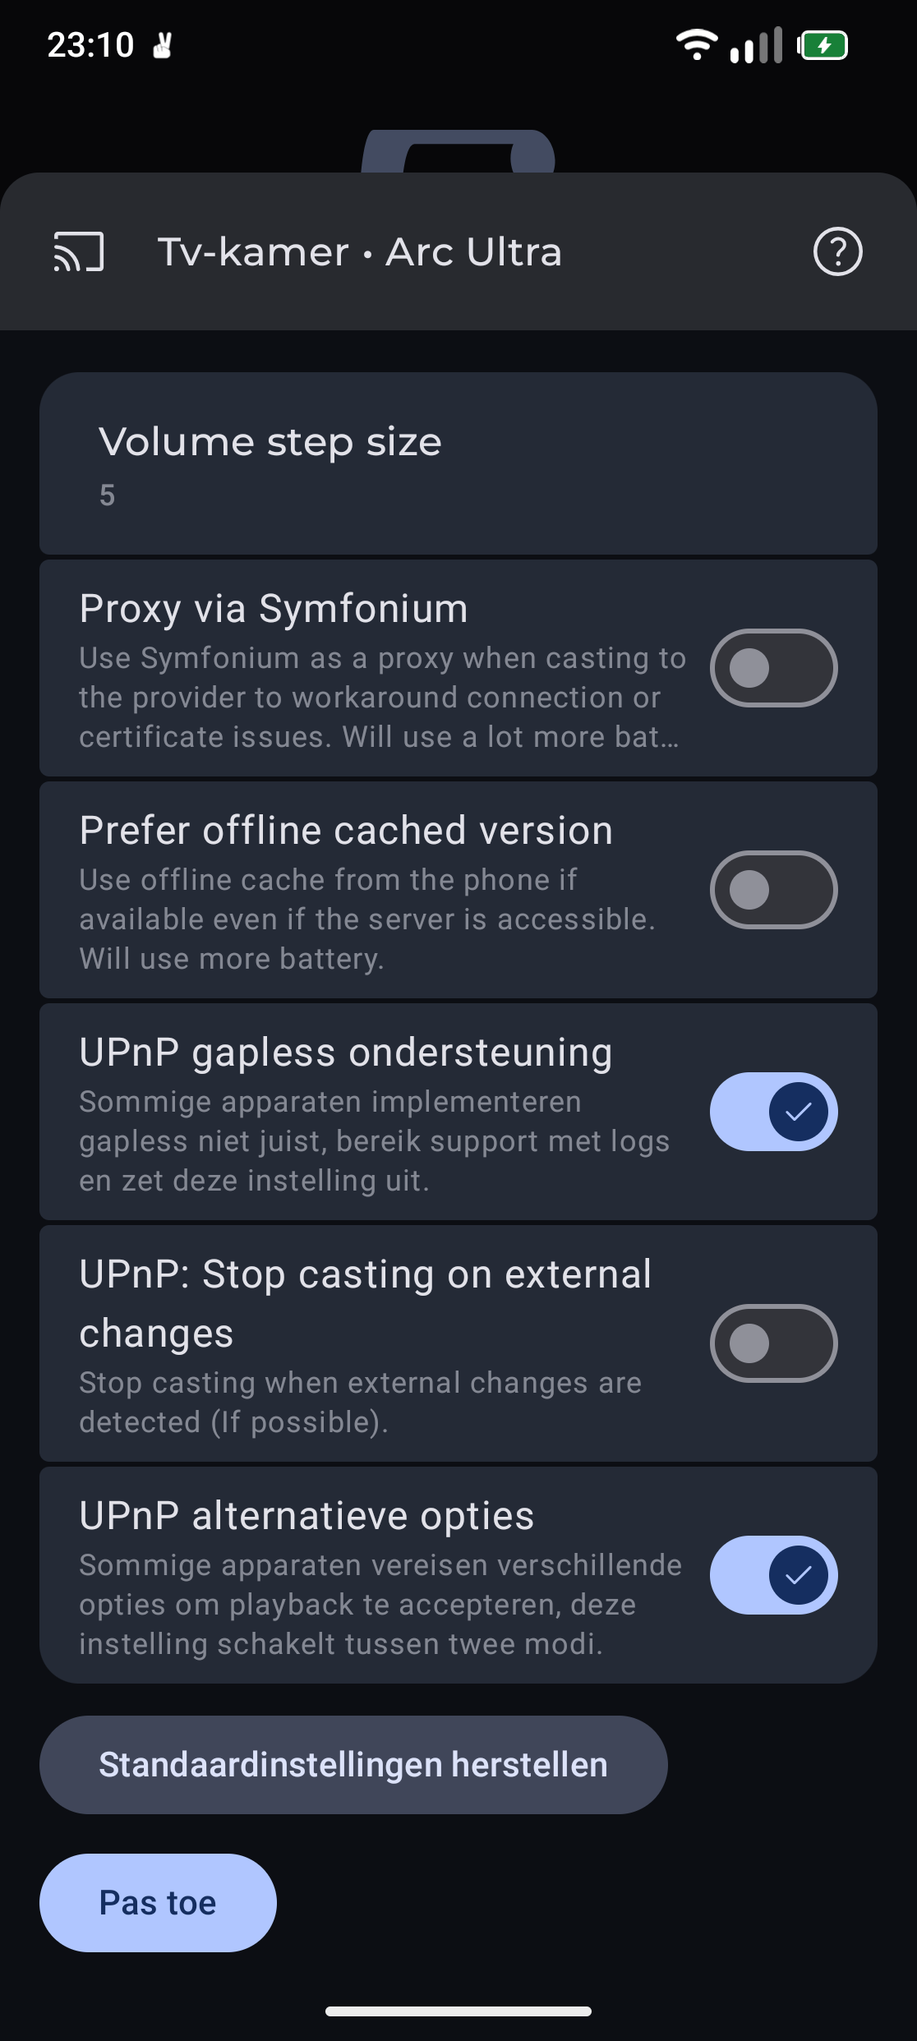Screen dimensions: 917x2041
Task: Tap the battery charging icon
Action: 823,45
